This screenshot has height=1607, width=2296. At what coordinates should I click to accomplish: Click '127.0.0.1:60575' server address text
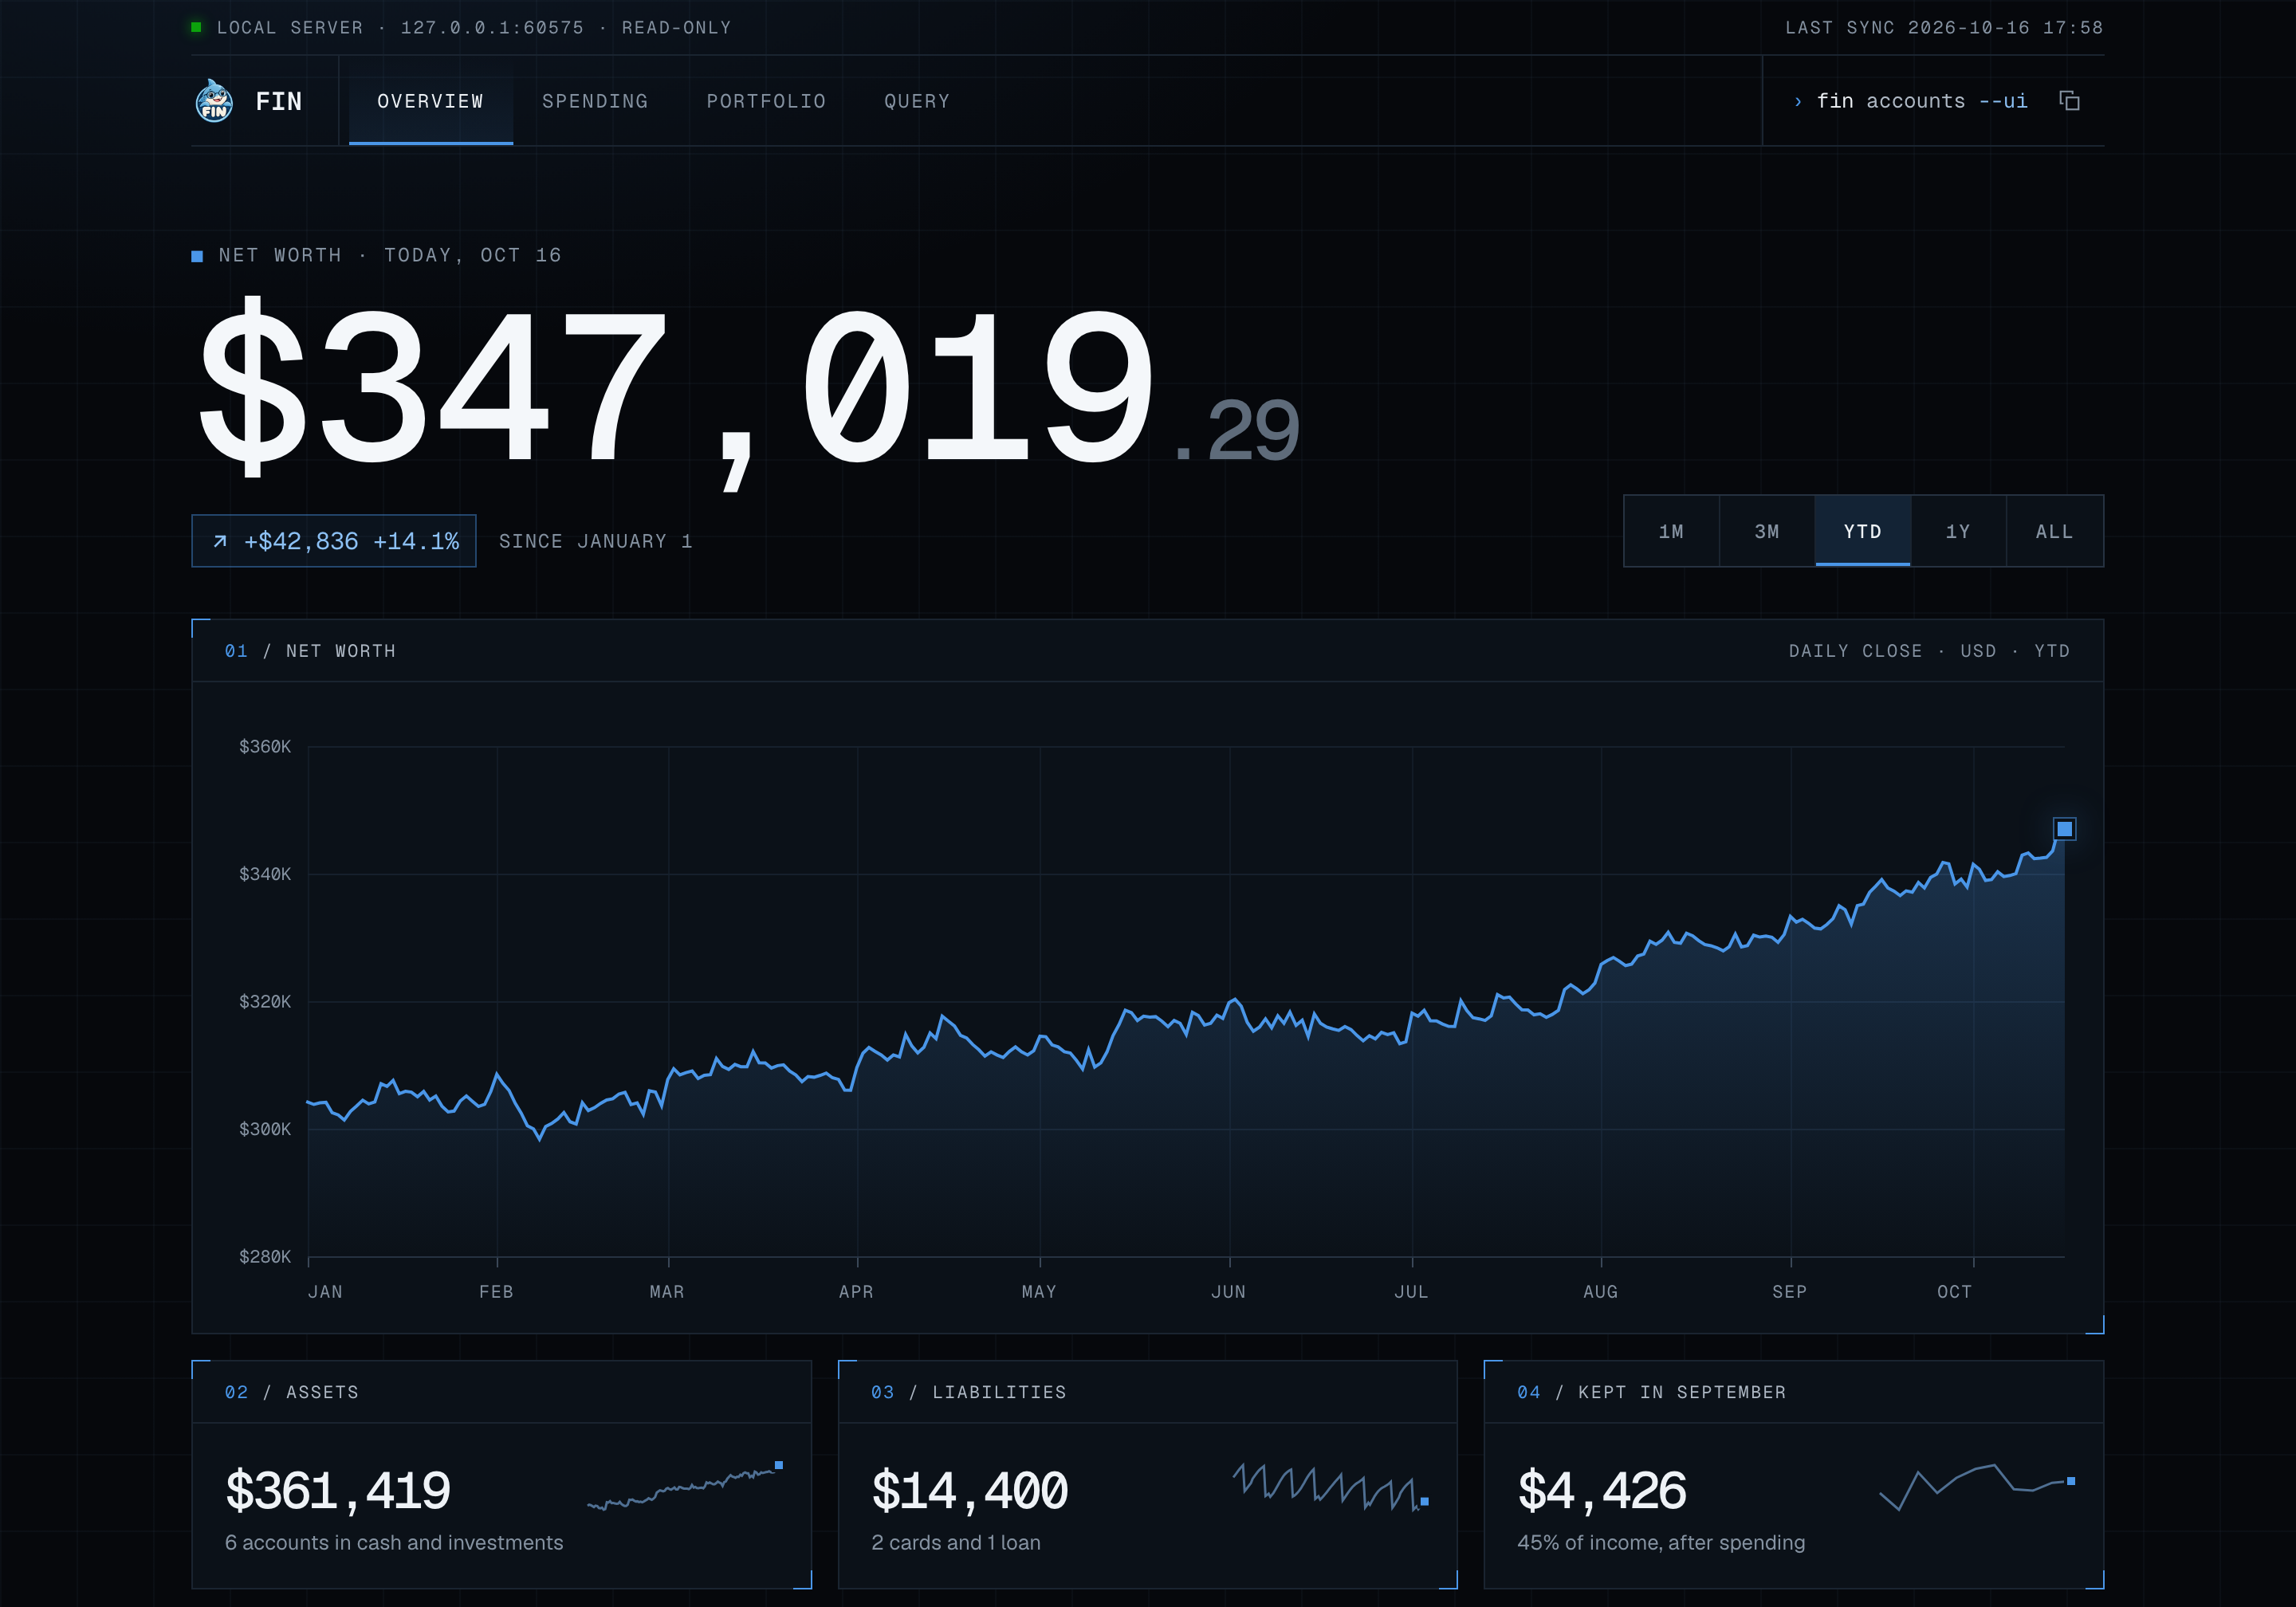coord(492,27)
